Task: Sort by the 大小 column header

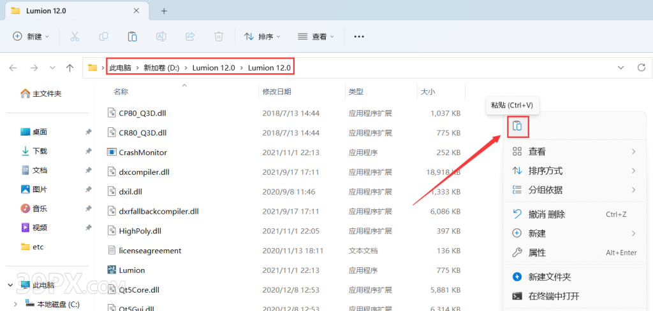Action: coord(428,92)
